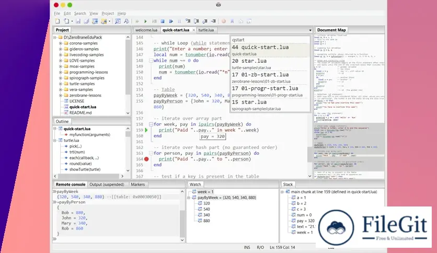This screenshot has height=253, width=437.
Task: Click the dimmed debug icon after Run
Action: (154, 21)
